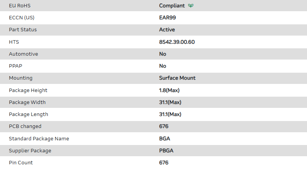Click the Pin Count value 676
Screen dimensions: 307x174
[x=164, y=163]
